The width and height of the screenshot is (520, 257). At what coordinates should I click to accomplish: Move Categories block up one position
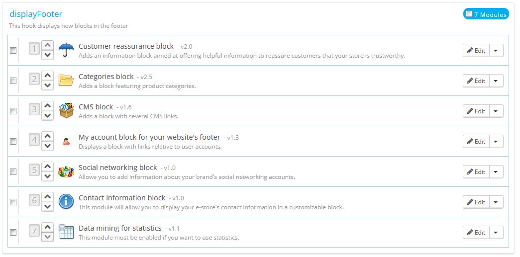tap(47, 76)
